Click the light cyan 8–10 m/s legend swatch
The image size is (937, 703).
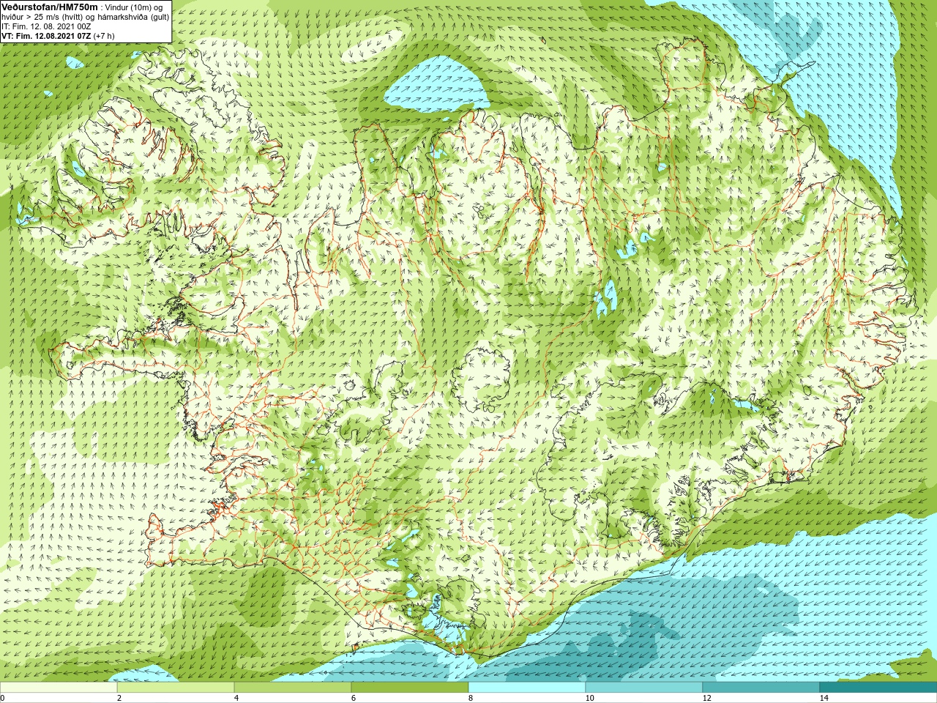pyautogui.click(x=527, y=688)
